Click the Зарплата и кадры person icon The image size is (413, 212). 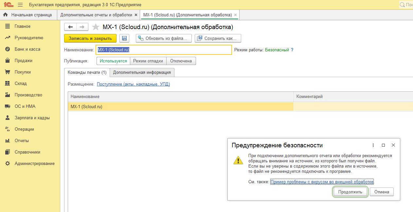pyautogui.click(x=8, y=118)
